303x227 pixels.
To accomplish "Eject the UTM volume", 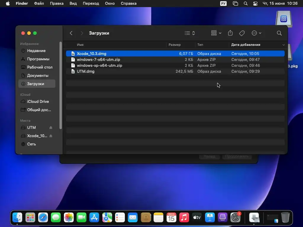I will click(51, 128).
